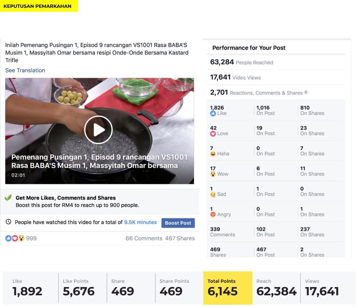The width and height of the screenshot is (359, 307).
Task: Click the Angry emoji reaction icon
Action: (x=213, y=215)
